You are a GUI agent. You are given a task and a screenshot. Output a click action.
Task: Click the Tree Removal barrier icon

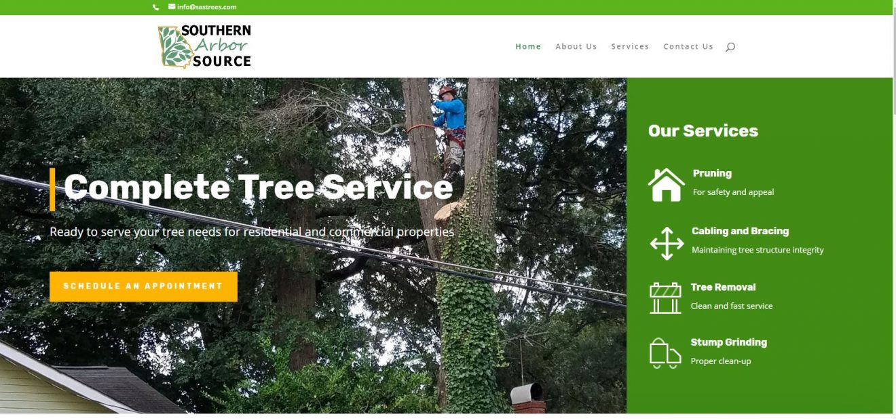[665, 298]
